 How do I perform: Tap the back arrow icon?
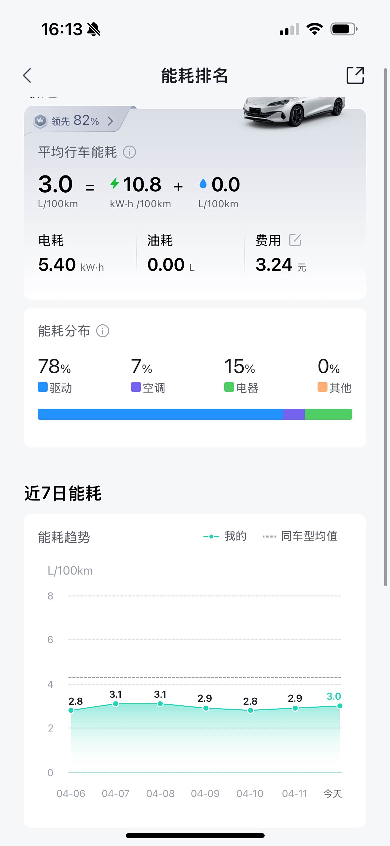[x=27, y=75]
